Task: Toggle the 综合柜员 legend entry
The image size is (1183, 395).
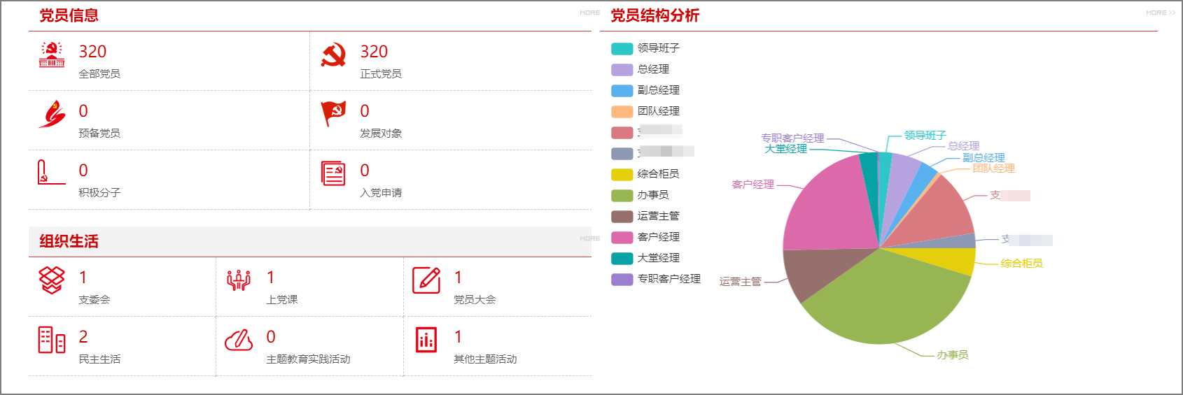Action: 645,174
